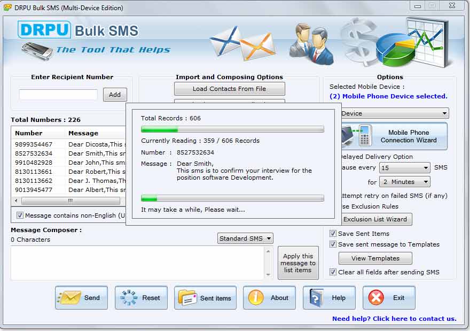Click the mobile phone image beside the tagline

37,51
